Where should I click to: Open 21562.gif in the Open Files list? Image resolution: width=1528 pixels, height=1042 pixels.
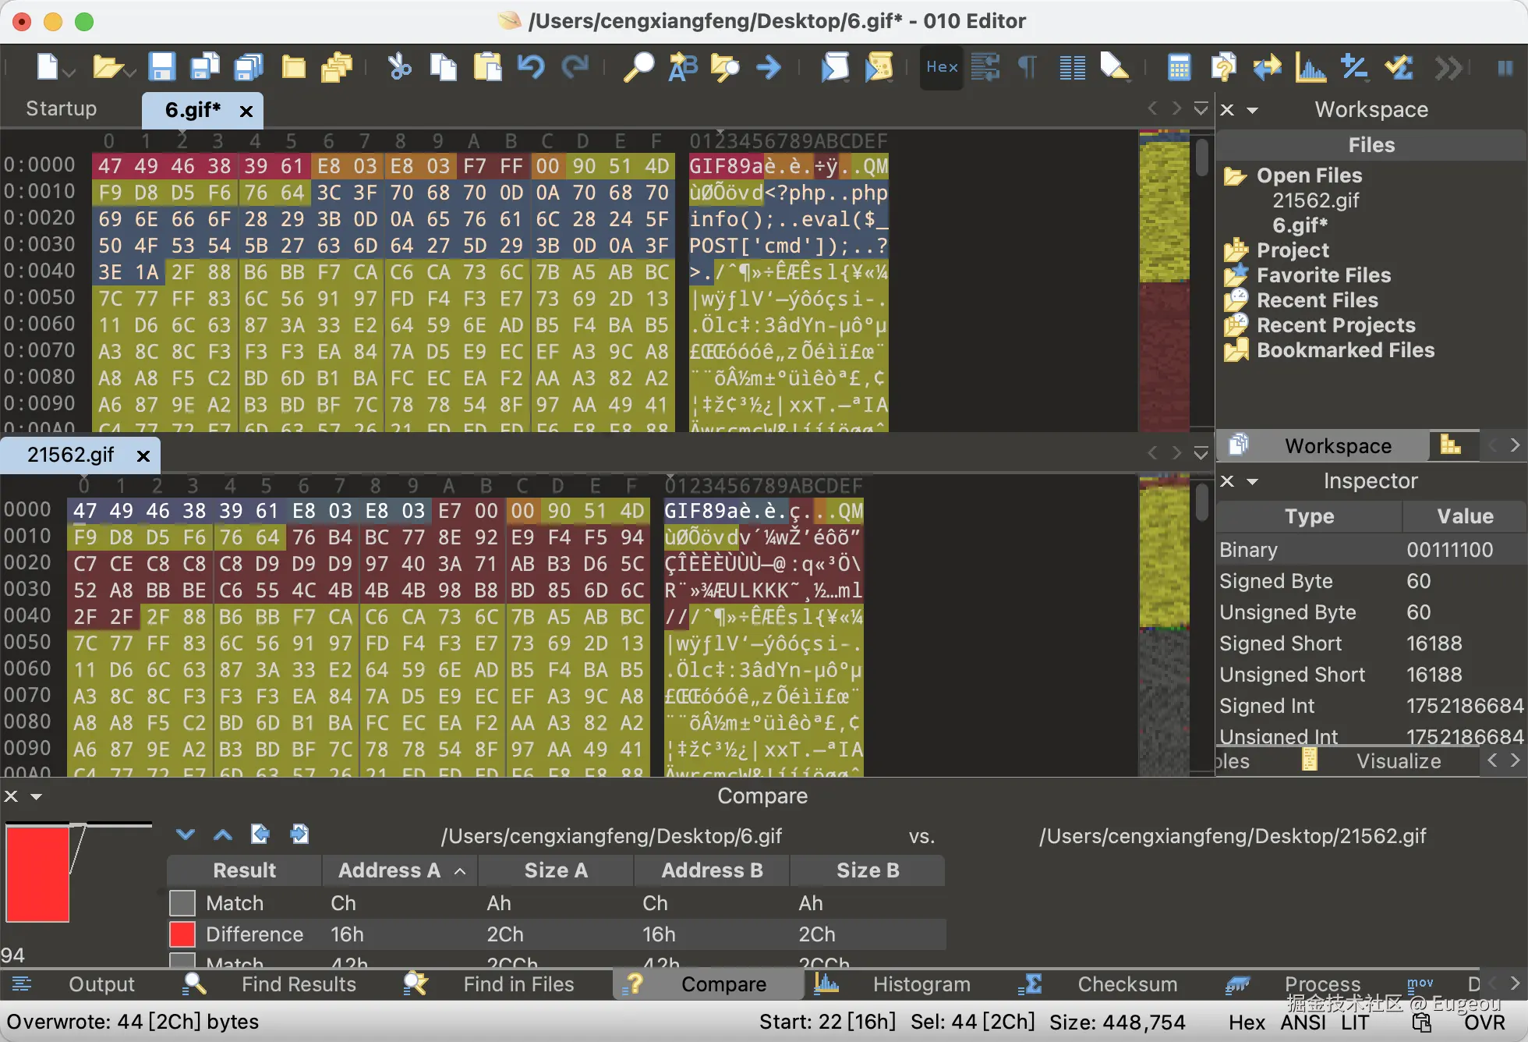1315,200
